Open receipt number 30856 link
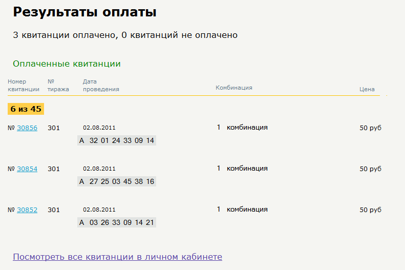 (27, 128)
